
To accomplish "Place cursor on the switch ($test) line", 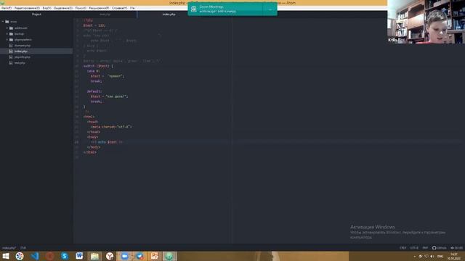I will pyautogui.click(x=98, y=66).
